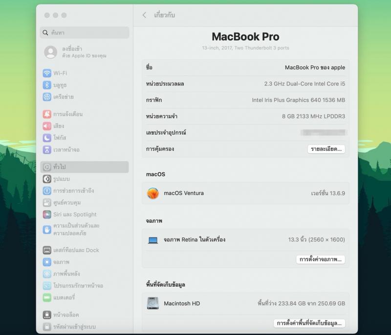The image size is (391, 335).
Task: Click '2.3 GHz Dual-Core Intel Core i5' value
Action: click(x=304, y=84)
